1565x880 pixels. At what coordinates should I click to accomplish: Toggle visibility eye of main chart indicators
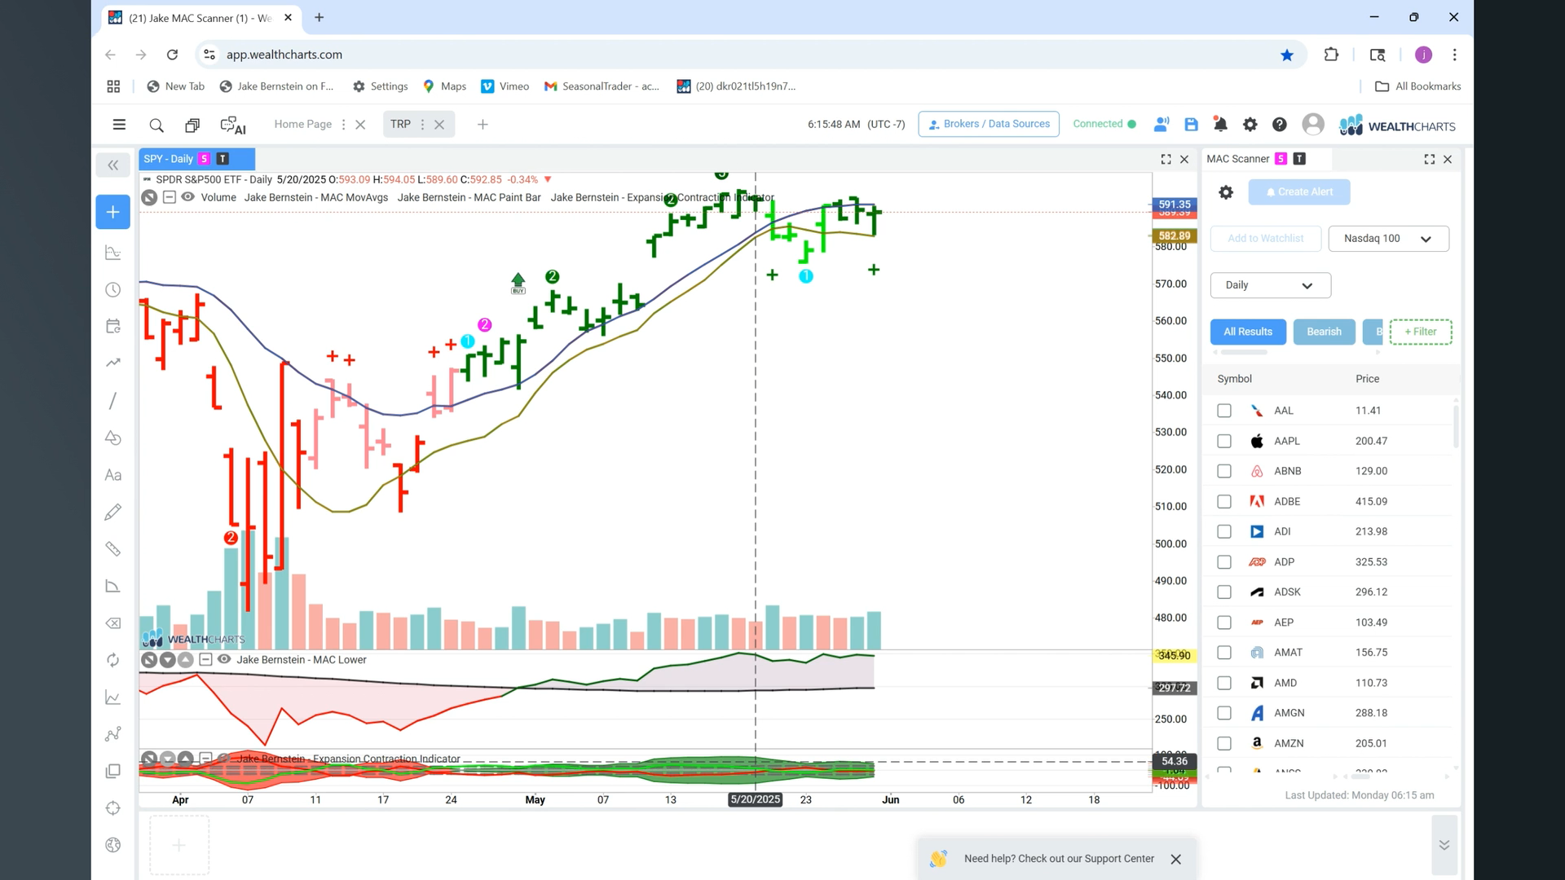pyautogui.click(x=188, y=197)
